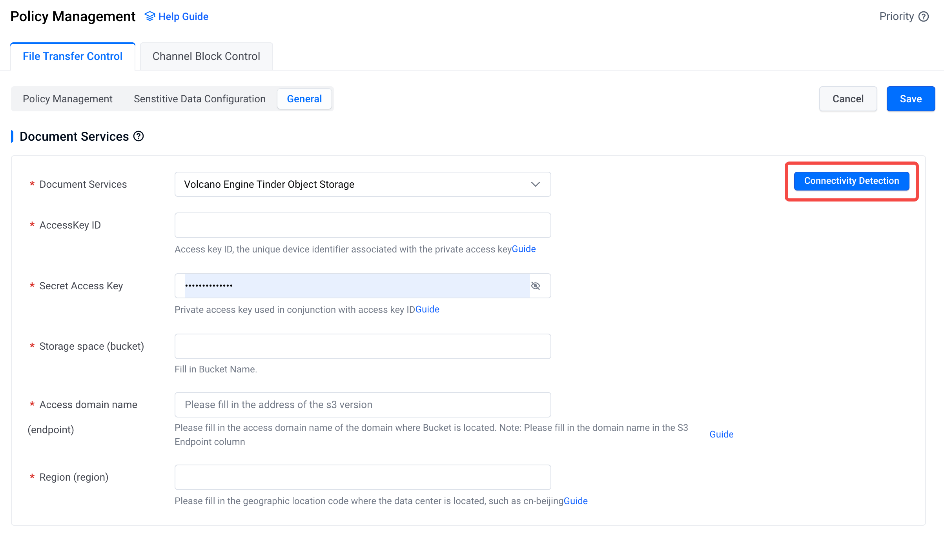944x541 pixels.
Task: Click the Region region input field
Action: 363,477
